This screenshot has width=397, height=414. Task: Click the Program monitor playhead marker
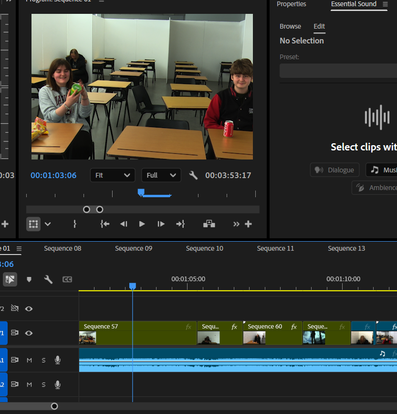141,192
